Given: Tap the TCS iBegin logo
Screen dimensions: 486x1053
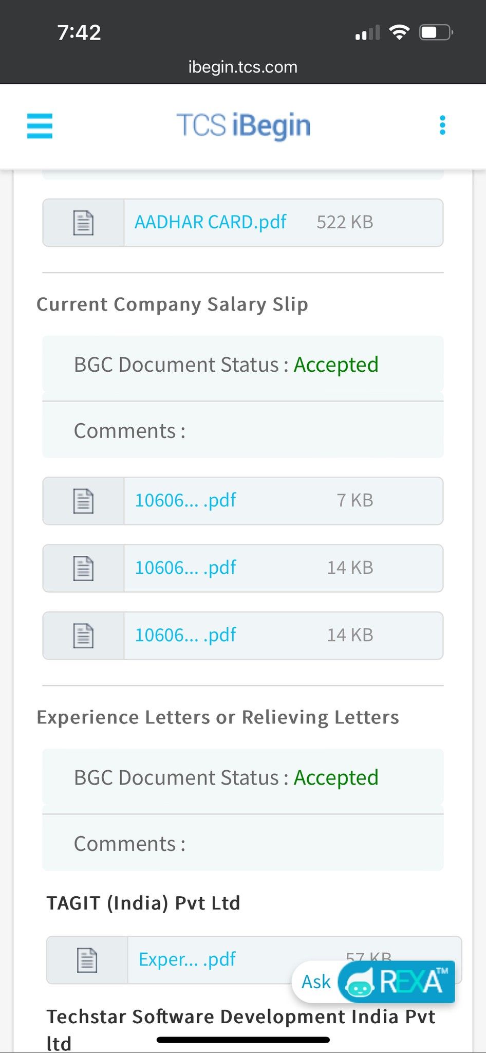Looking at the screenshot, I should (243, 125).
